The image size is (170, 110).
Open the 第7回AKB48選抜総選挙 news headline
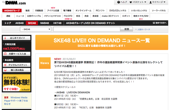[x=108, y=64]
